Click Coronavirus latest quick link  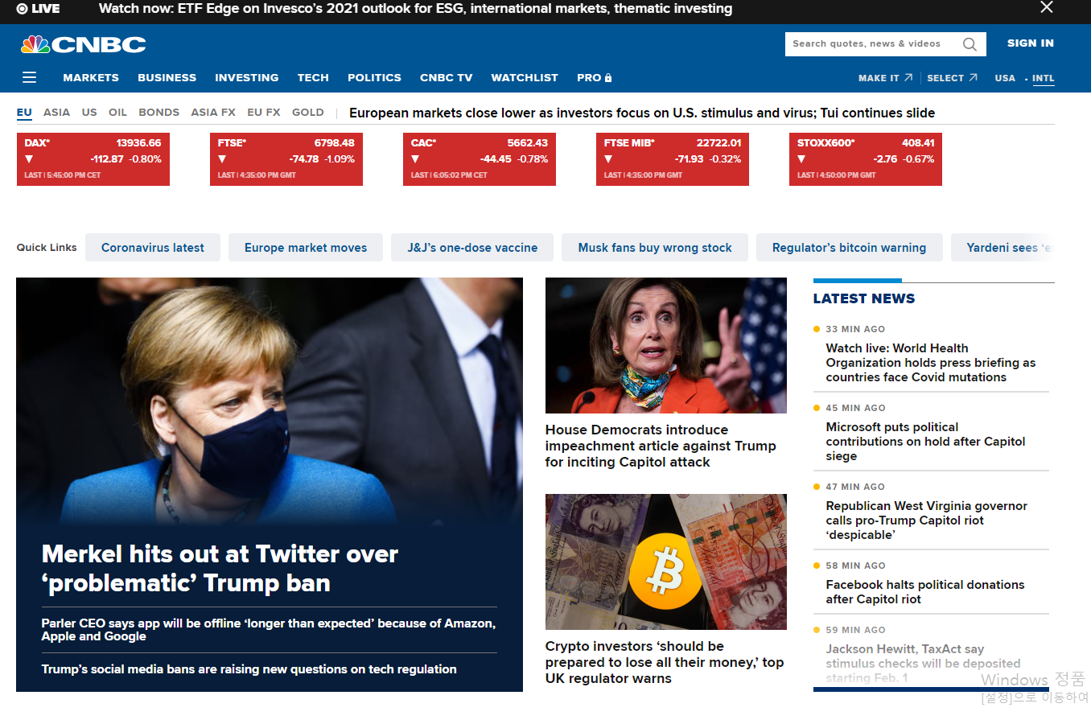click(x=153, y=248)
